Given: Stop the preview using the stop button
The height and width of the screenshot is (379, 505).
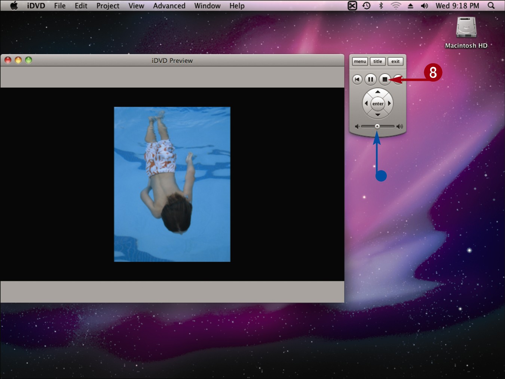Looking at the screenshot, I should coord(385,79).
